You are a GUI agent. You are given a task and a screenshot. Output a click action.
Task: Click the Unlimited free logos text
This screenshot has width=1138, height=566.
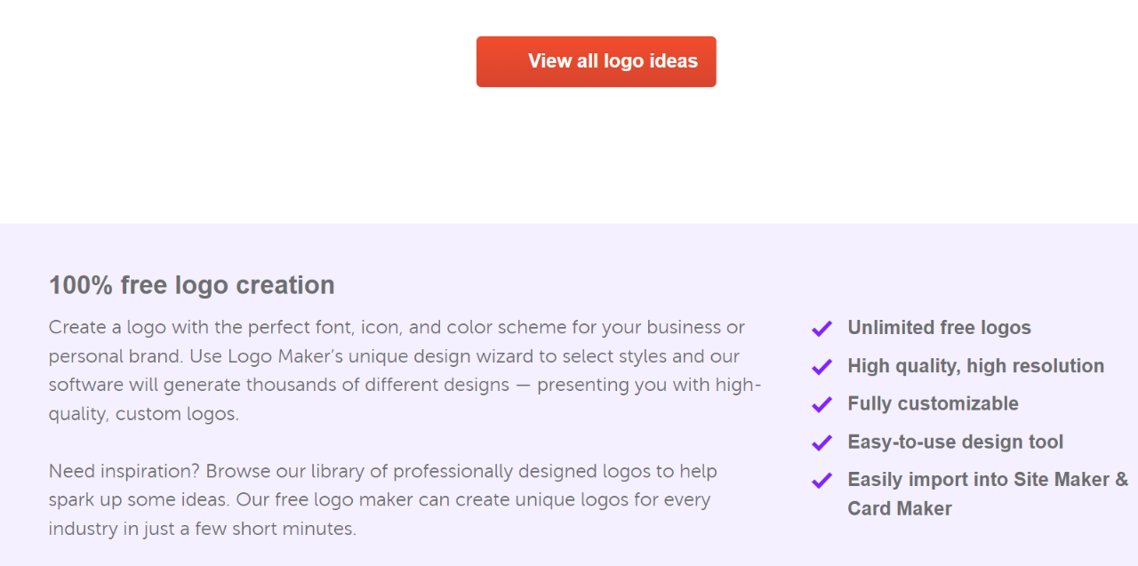[x=939, y=328]
